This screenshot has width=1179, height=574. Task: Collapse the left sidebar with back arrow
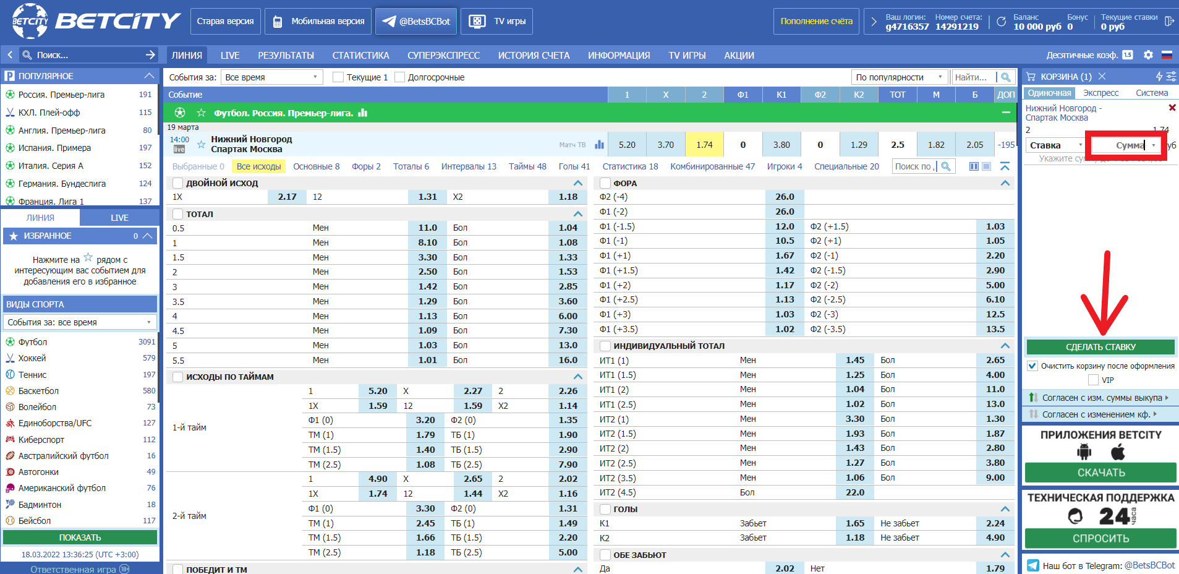tap(10, 55)
